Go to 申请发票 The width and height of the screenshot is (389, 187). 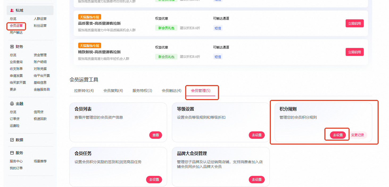(x=16, y=76)
